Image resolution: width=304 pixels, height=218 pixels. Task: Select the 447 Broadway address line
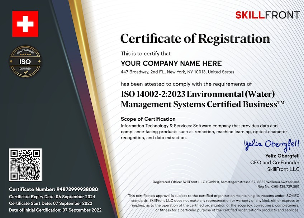click(177, 72)
